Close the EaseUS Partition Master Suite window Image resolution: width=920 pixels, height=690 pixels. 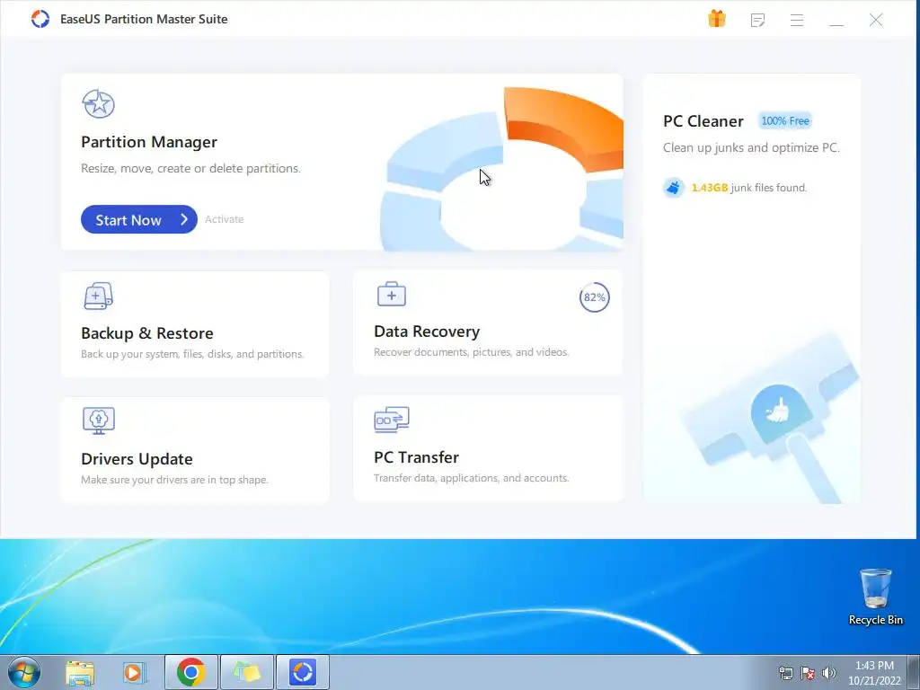pyautogui.click(x=875, y=20)
